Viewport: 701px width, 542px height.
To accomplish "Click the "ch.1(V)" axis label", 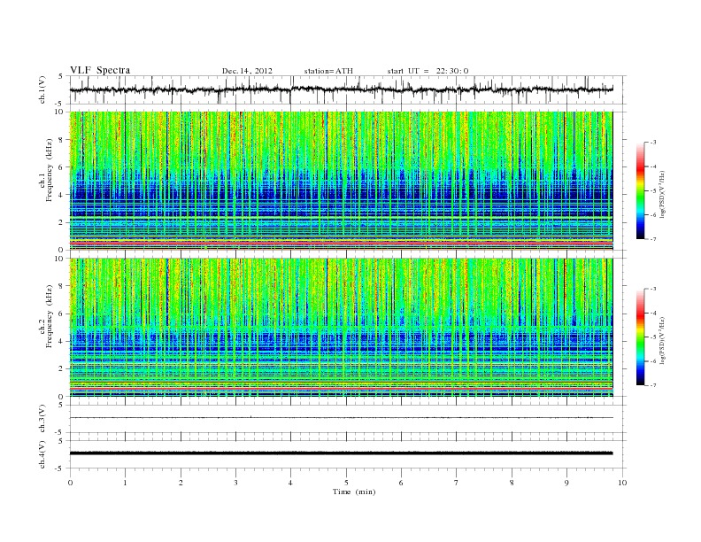I will pos(42,89).
